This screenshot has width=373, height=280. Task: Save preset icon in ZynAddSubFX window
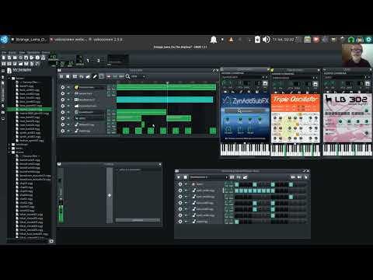pos(265,83)
